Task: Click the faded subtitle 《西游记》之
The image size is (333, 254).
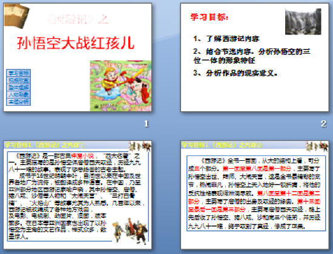Action: tap(78, 20)
